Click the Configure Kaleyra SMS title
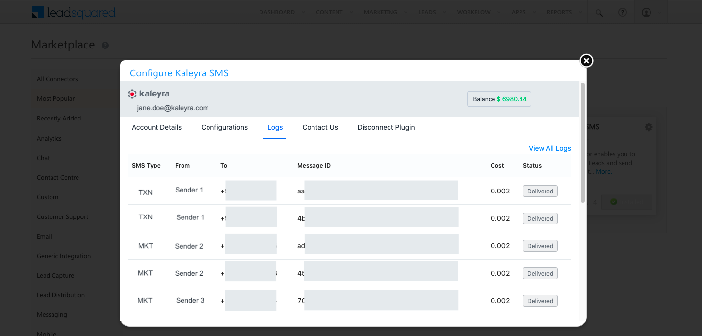The height and width of the screenshot is (336, 702). tap(179, 73)
